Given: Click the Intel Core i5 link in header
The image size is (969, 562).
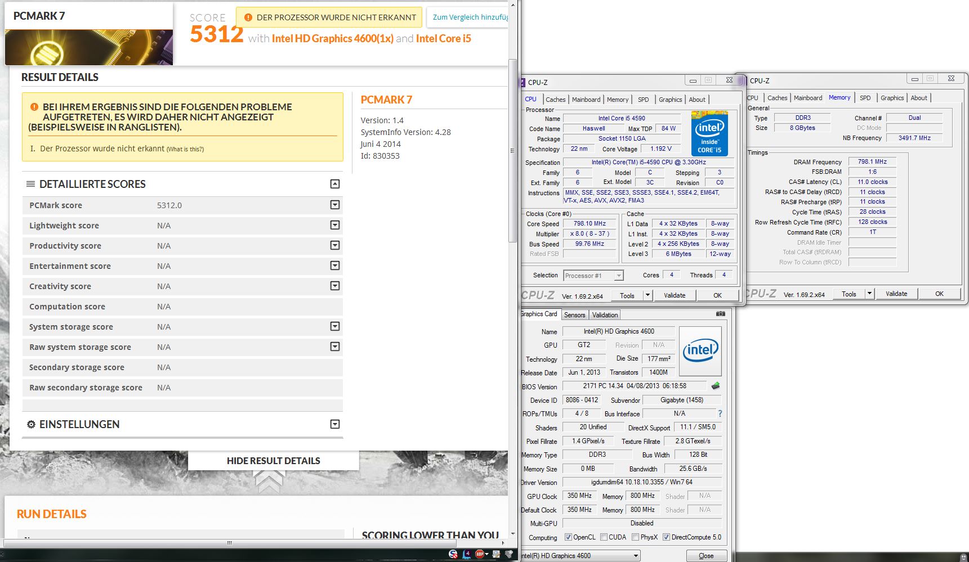Looking at the screenshot, I should click(444, 39).
